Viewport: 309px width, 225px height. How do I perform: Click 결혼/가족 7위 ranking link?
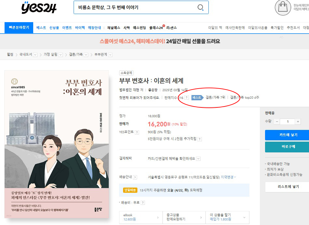pyautogui.click(x=215, y=98)
